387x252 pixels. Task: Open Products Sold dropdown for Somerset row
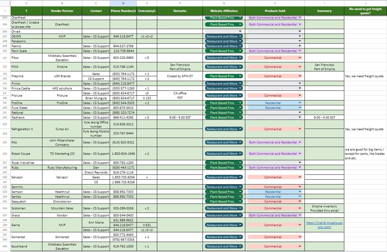coord(275,237)
